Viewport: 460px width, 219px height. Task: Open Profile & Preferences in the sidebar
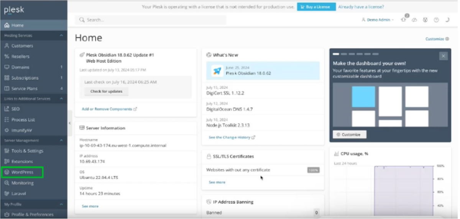click(34, 215)
